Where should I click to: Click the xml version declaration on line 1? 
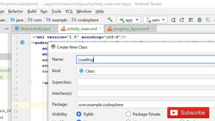(79, 37)
